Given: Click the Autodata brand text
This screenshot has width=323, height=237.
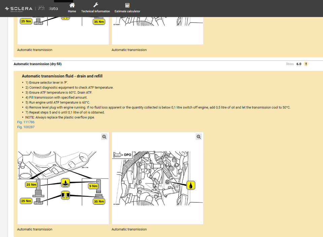Looking at the screenshot, I should point(48,8).
